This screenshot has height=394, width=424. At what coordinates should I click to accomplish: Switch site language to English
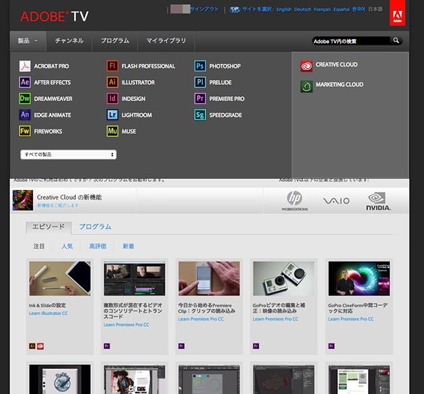click(283, 9)
